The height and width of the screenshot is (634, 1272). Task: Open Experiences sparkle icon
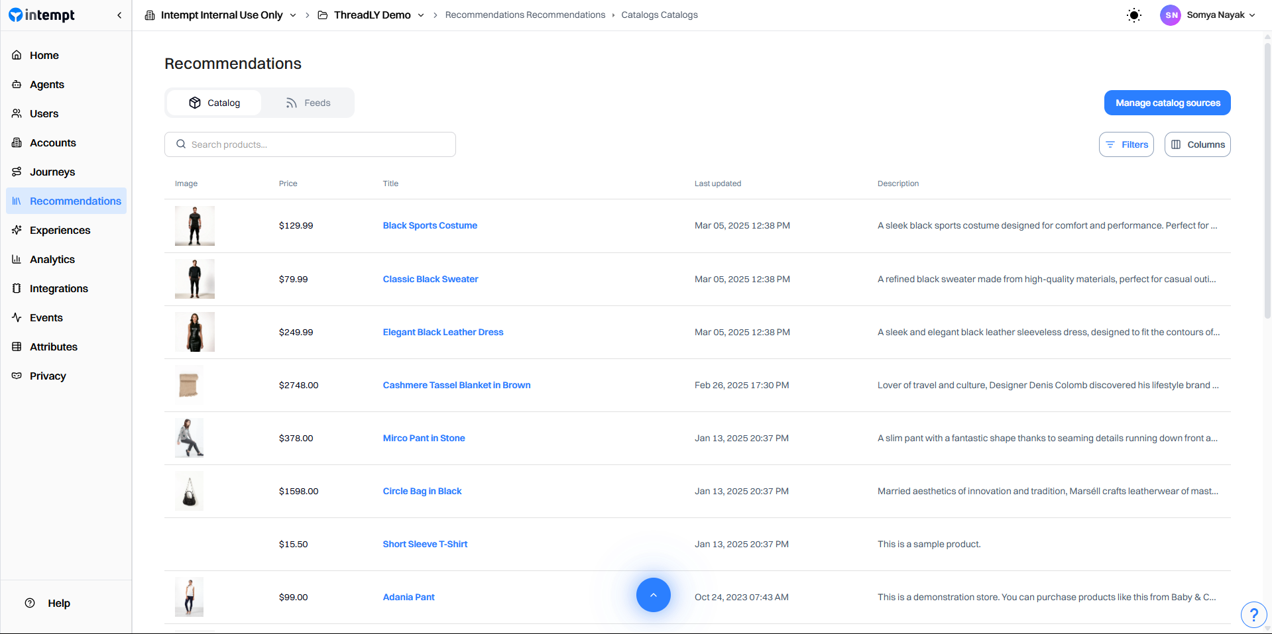17,230
